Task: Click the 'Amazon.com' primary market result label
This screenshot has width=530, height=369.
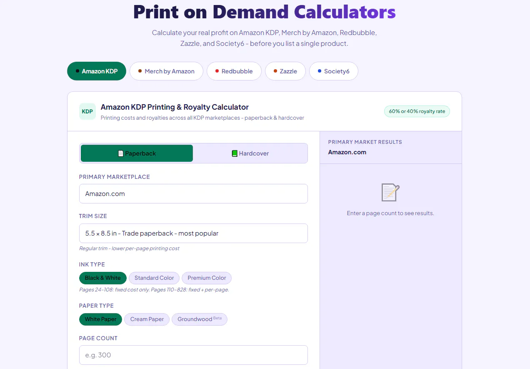Action: 347,152
